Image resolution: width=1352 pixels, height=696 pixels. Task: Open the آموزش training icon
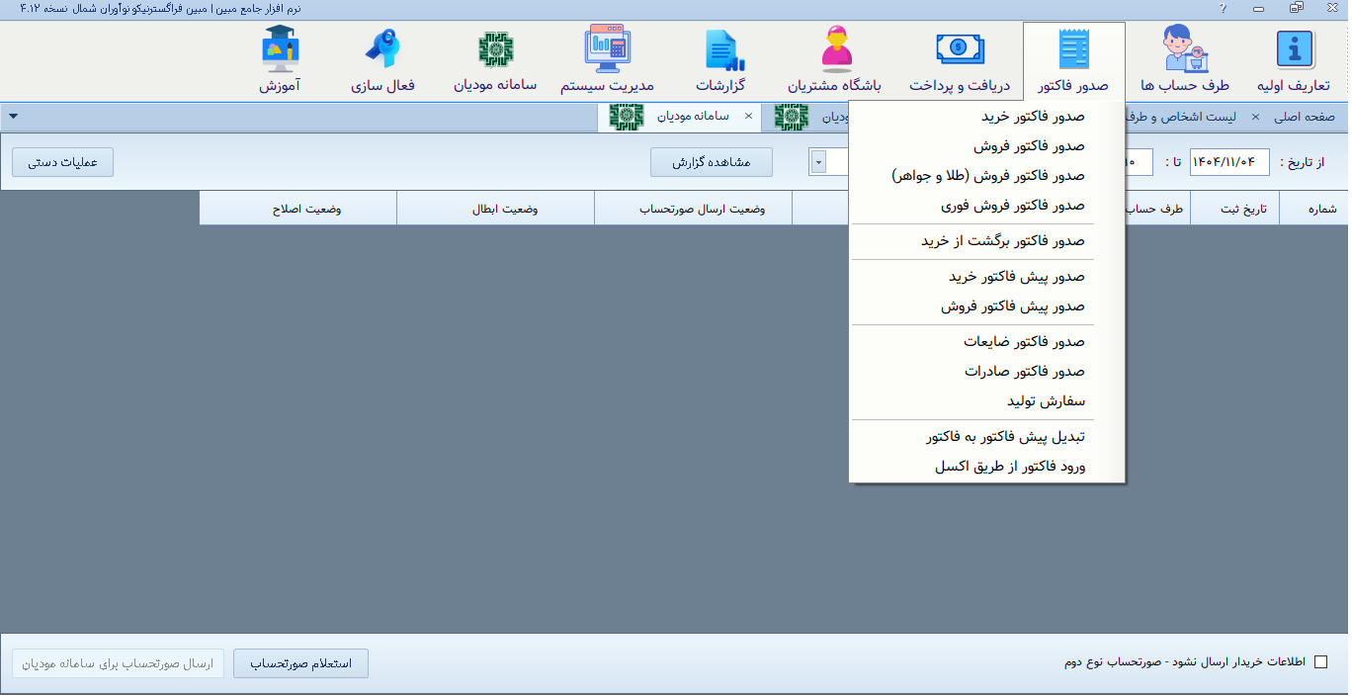(280, 49)
